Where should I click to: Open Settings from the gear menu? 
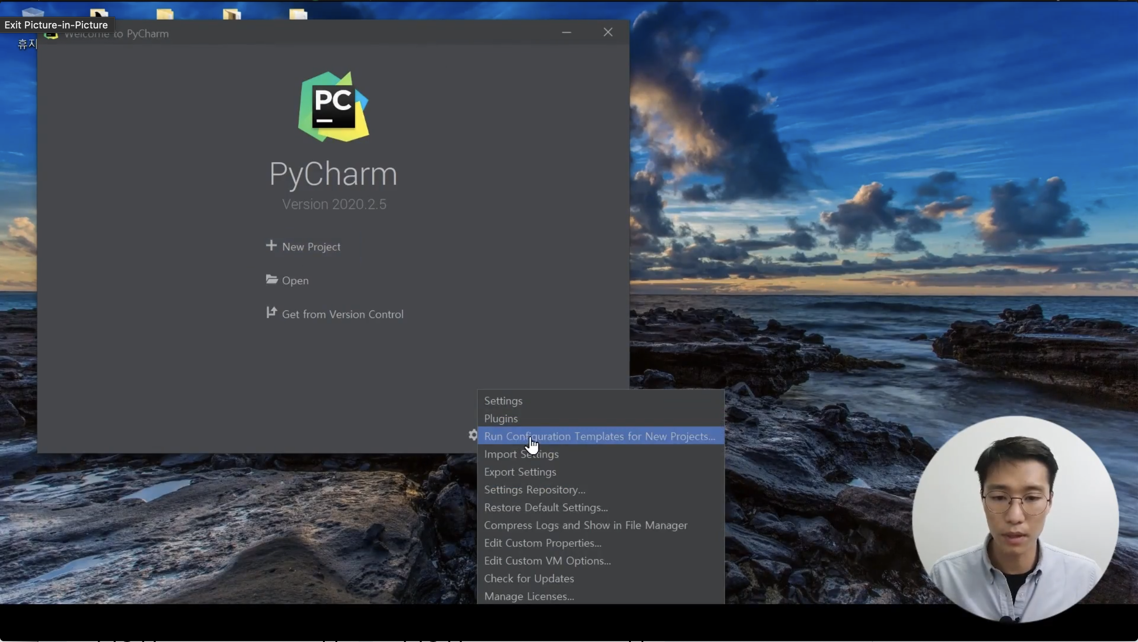601,401
